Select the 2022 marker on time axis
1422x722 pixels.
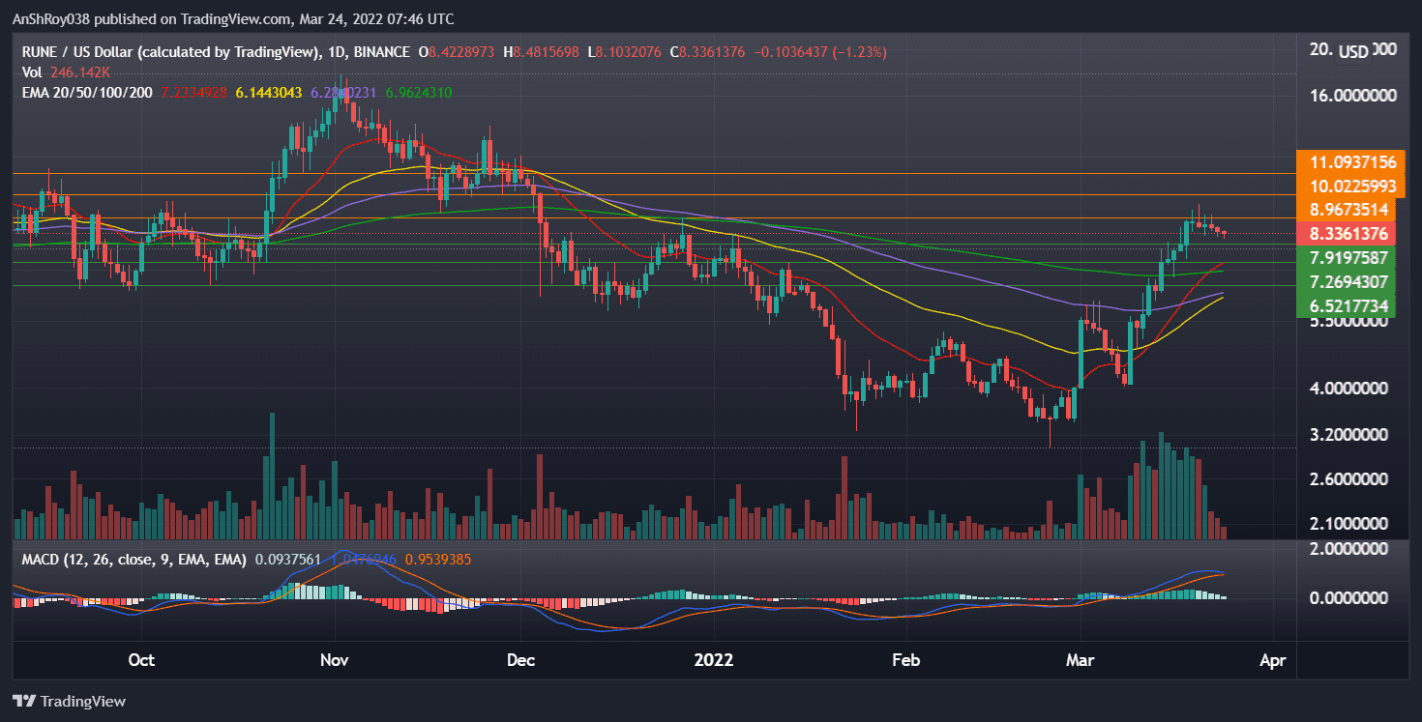coord(714,660)
